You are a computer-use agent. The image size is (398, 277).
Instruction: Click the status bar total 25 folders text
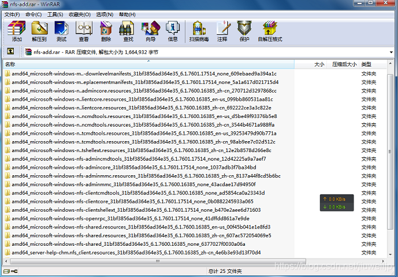pyautogui.click(x=225, y=271)
